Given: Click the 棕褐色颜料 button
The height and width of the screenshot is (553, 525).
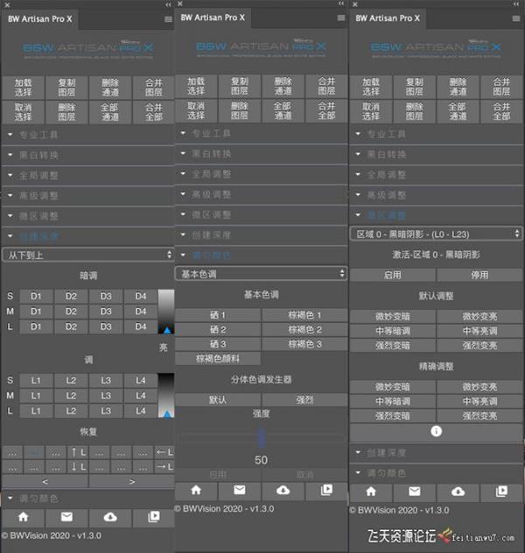Looking at the screenshot, I should pos(218,359).
